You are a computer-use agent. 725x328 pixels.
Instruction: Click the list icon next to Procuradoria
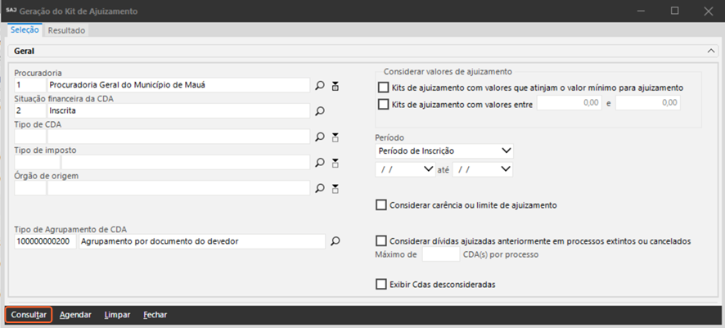tap(335, 85)
